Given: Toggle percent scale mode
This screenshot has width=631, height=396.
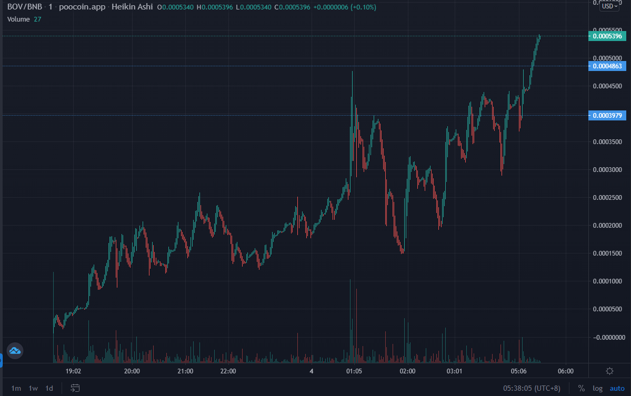Looking at the screenshot, I should [581, 388].
